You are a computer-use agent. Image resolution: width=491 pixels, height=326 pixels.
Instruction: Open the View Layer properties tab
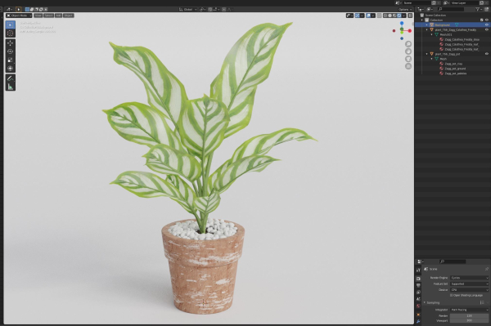click(418, 293)
